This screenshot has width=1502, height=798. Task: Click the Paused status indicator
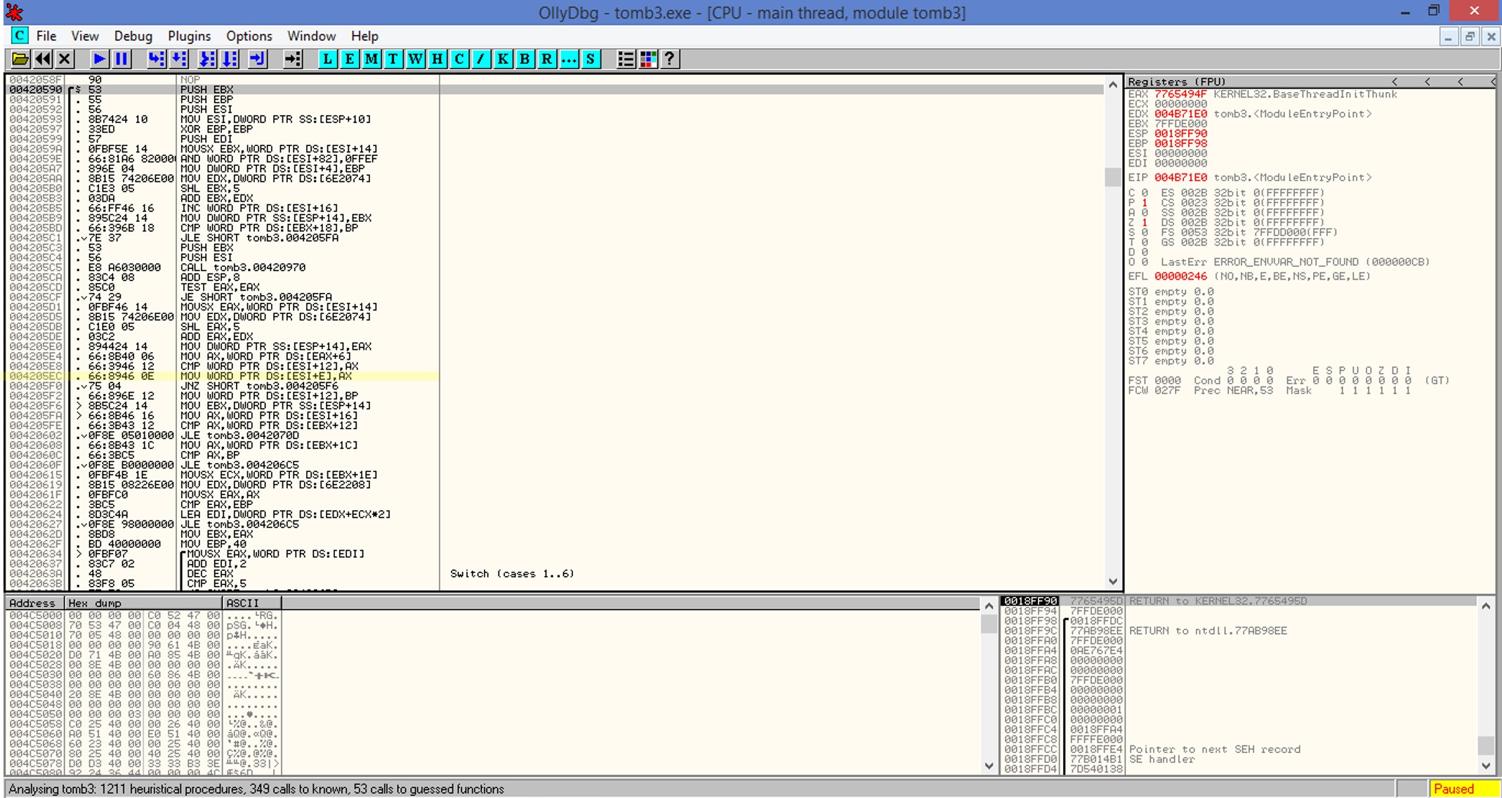pyautogui.click(x=1463, y=789)
